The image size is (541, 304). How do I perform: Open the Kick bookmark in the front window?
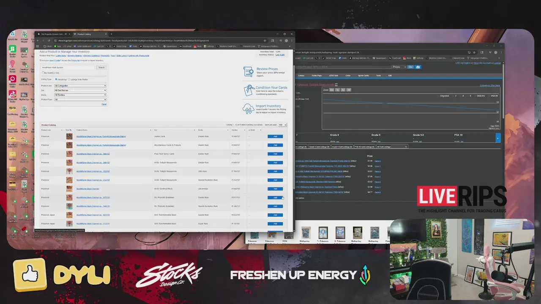pyautogui.click(x=57, y=46)
